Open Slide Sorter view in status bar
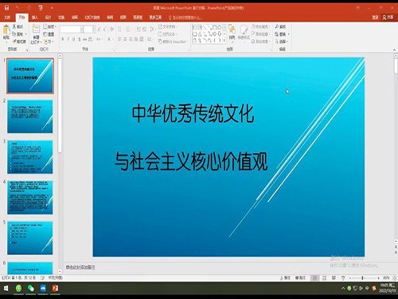This screenshot has height=299, width=398. coord(324,277)
